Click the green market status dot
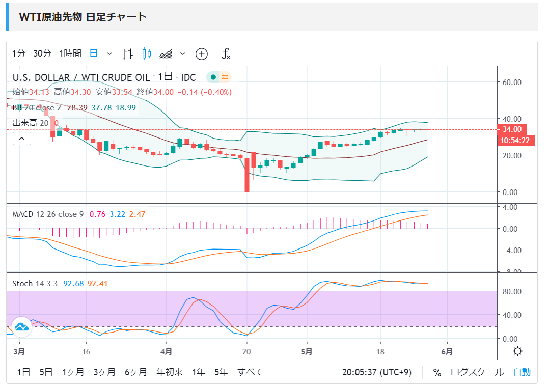 213,77
